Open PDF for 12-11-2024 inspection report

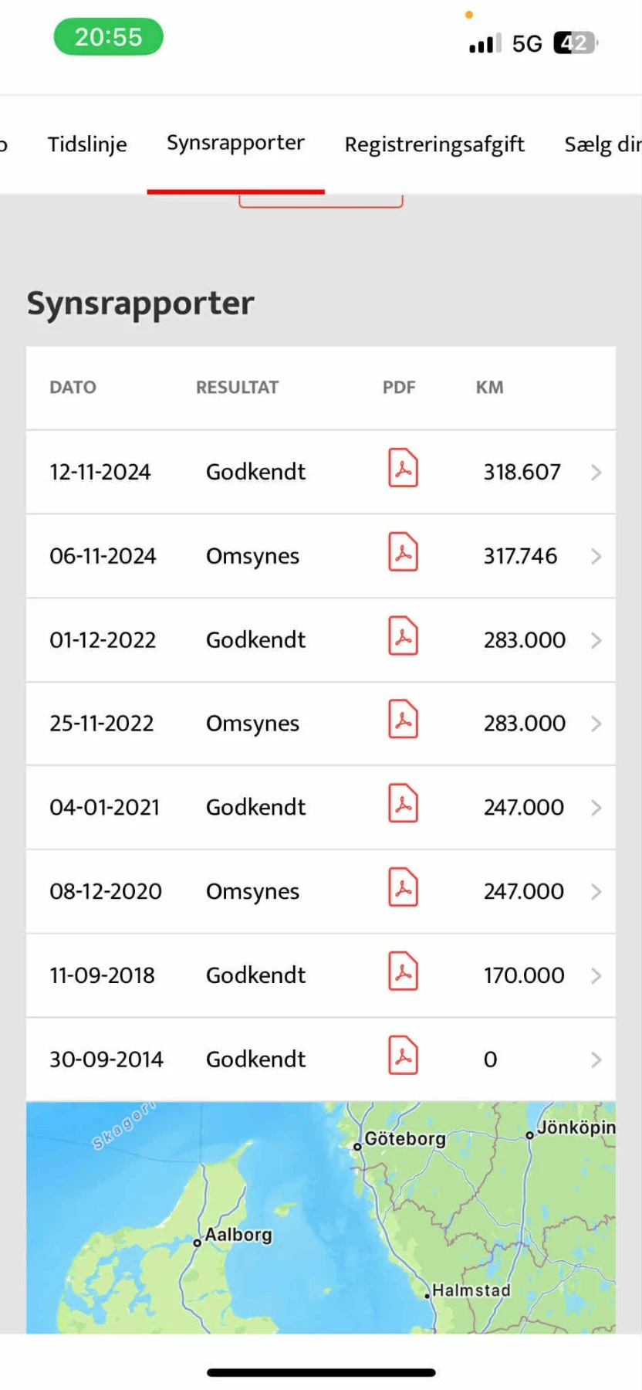(x=403, y=469)
